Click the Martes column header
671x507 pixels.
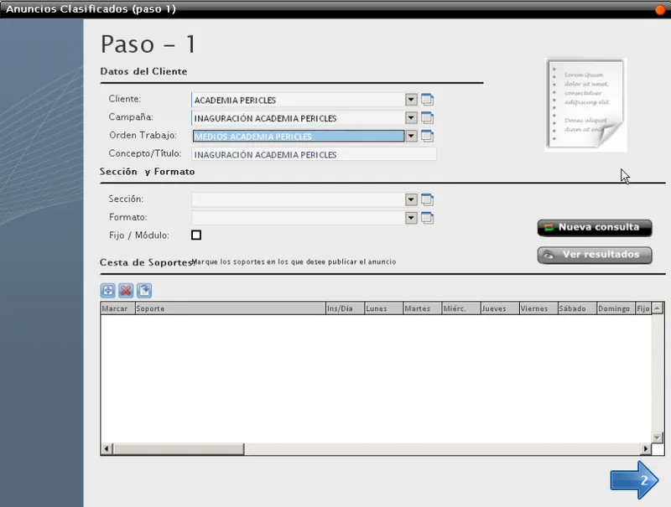[423, 308]
